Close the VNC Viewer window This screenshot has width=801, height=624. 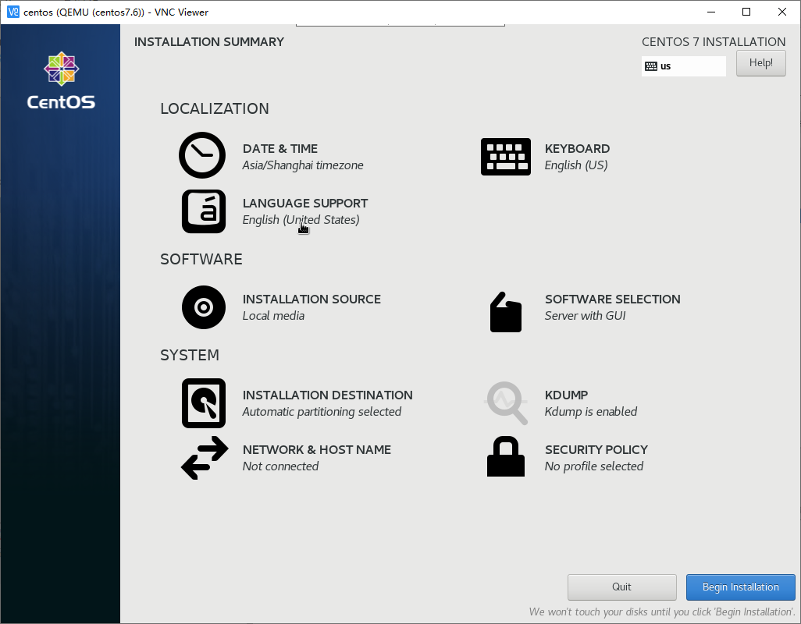click(x=782, y=12)
